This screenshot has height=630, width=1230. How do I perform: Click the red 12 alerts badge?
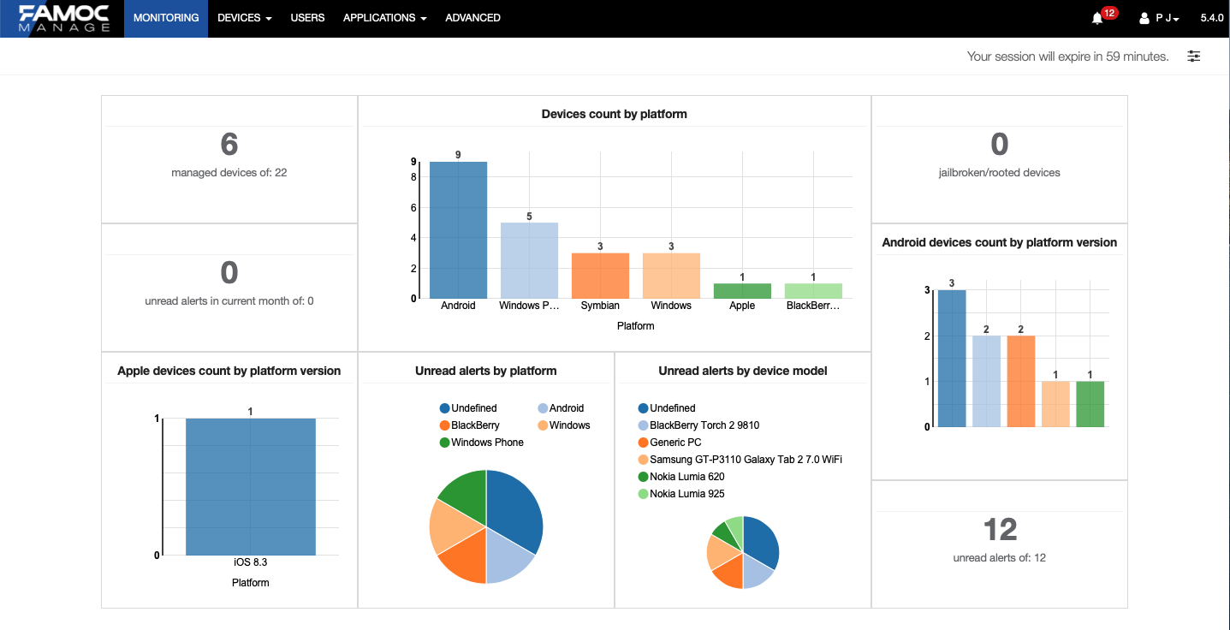pos(1109,13)
